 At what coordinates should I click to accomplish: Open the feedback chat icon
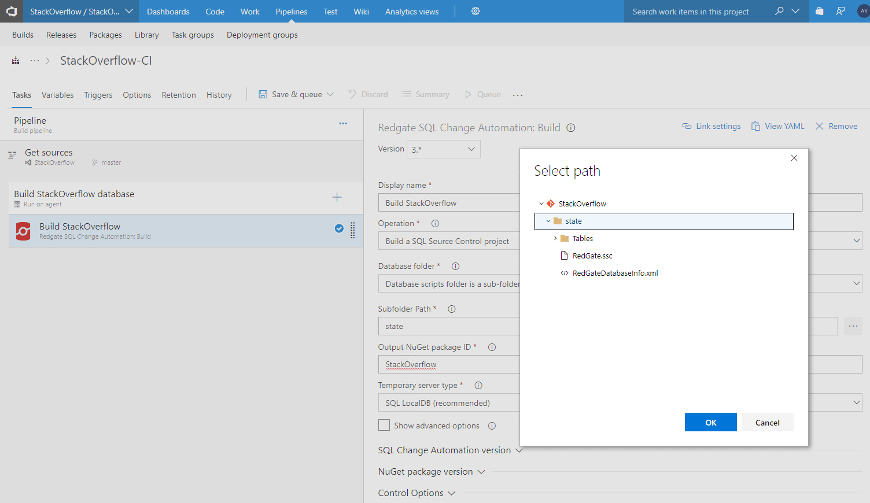[x=840, y=11]
